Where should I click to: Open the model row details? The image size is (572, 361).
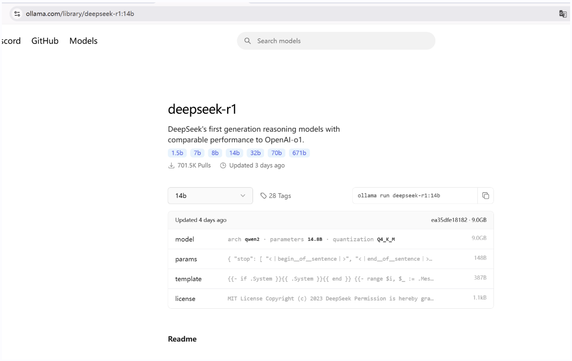(331, 239)
